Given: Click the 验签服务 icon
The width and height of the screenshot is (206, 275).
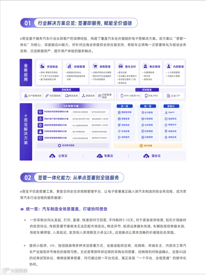Looking at the screenshot, I should (x=119, y=137).
